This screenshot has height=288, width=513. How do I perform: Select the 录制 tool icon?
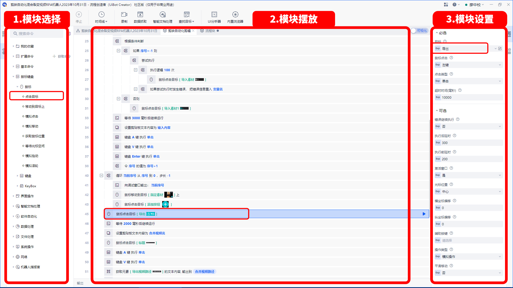123,17
